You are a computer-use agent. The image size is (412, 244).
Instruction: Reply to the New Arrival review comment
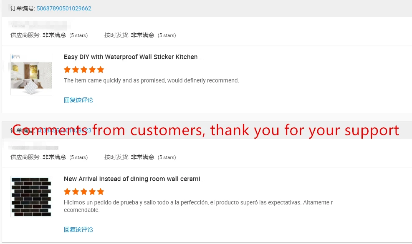point(78,229)
